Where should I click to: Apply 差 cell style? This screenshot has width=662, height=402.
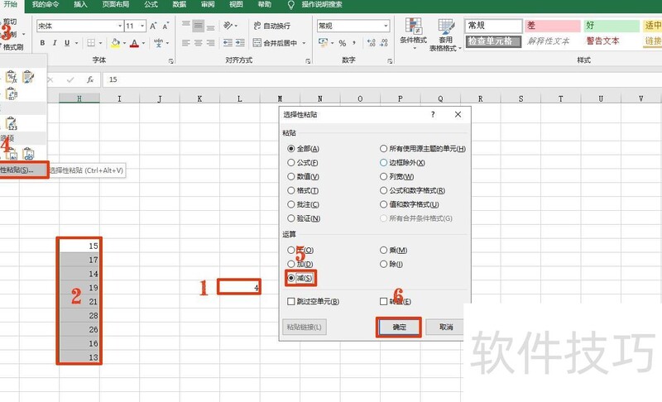pos(552,26)
